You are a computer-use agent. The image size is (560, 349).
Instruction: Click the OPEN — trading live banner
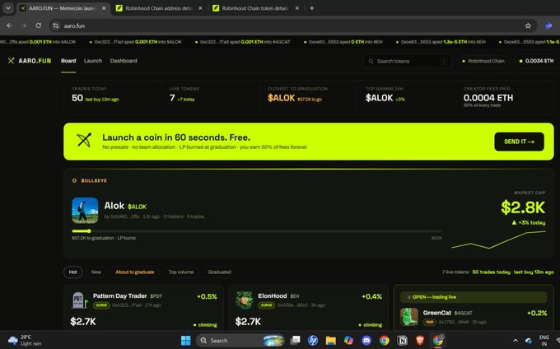click(474, 297)
